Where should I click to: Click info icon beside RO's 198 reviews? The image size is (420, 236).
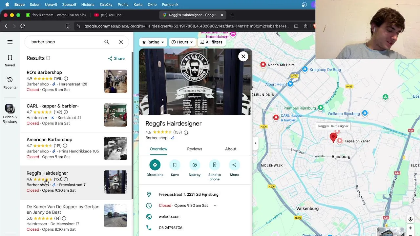pos(66,79)
